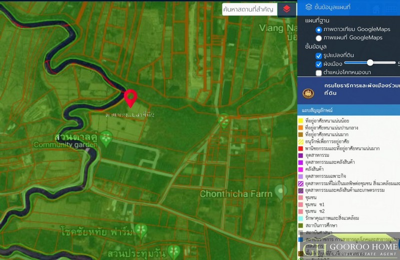The width and height of the screenshot is (400, 260).
Task: Click the red commercial zone swatch
Action: (x=300, y=148)
